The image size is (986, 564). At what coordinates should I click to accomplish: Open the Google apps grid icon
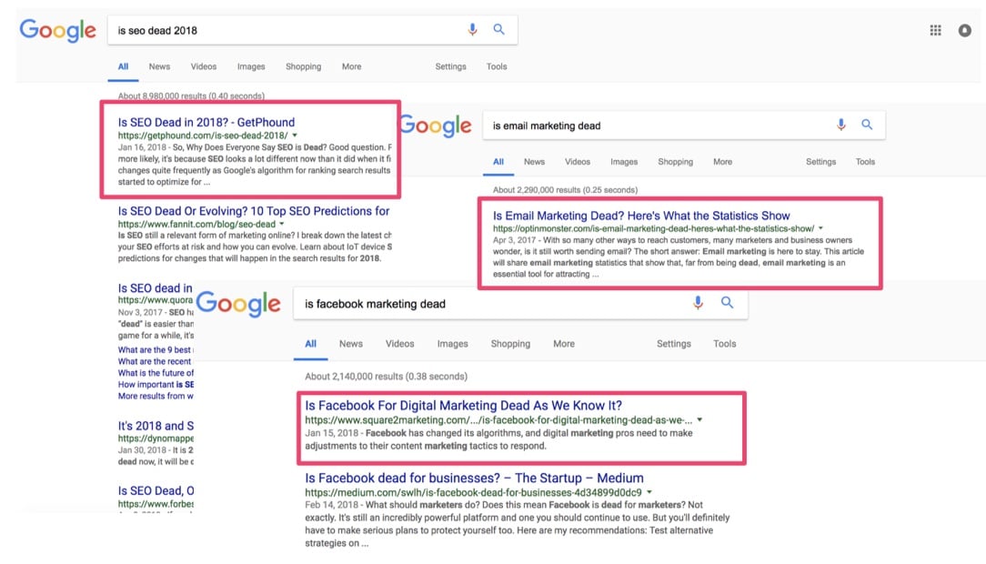point(936,30)
